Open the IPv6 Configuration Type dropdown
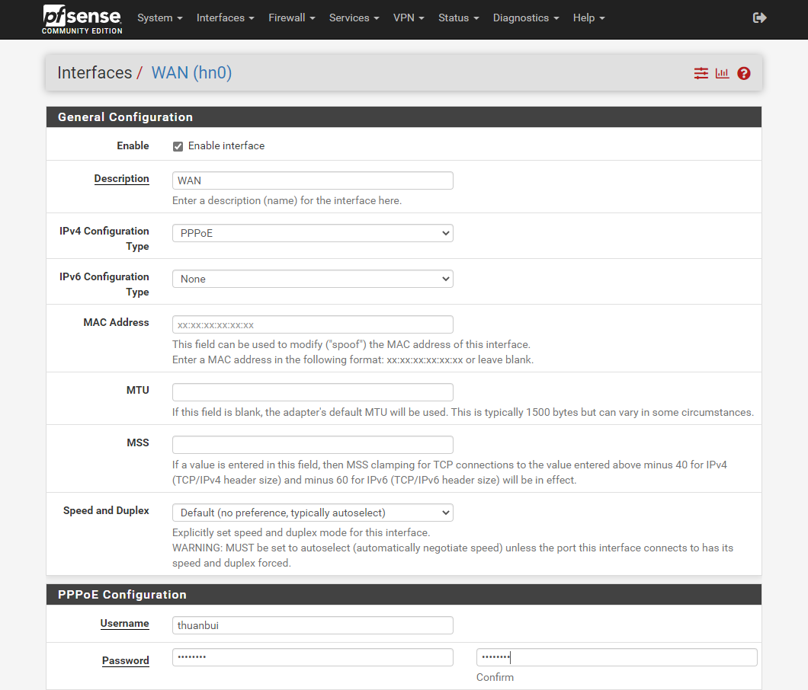808x690 pixels. pyautogui.click(x=313, y=279)
